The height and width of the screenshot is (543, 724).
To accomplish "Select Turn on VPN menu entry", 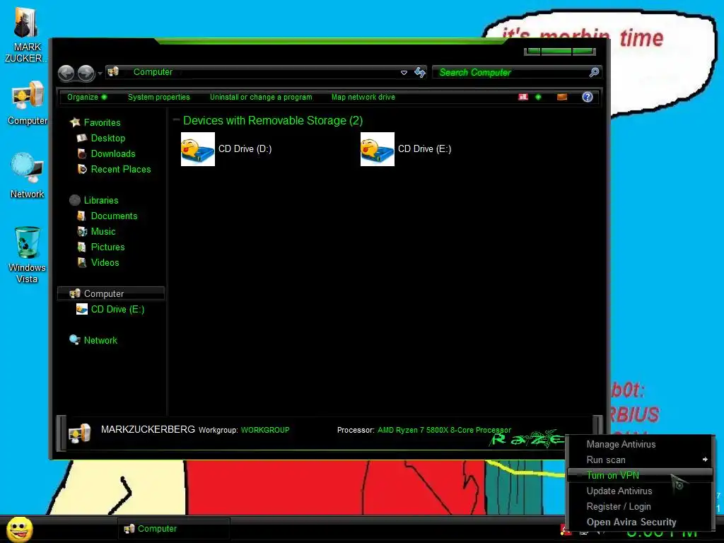I will [x=640, y=475].
